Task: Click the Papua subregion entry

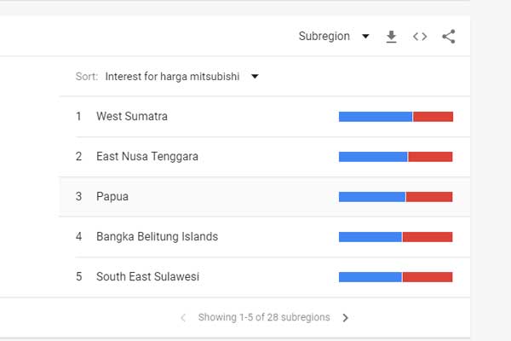Action: (x=112, y=197)
